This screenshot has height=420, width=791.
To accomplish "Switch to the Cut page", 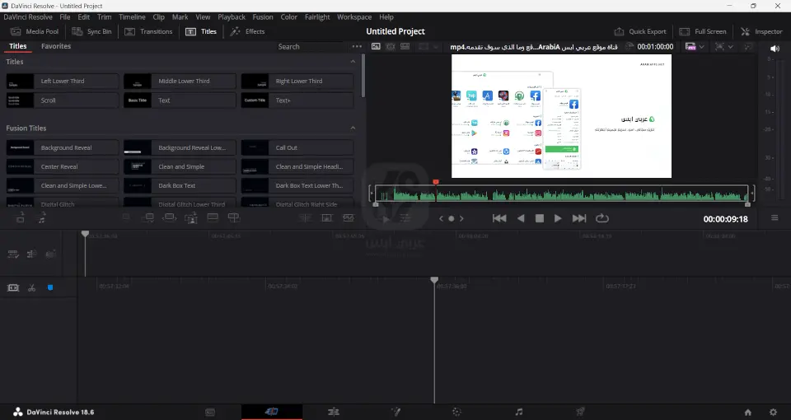I will 271,412.
